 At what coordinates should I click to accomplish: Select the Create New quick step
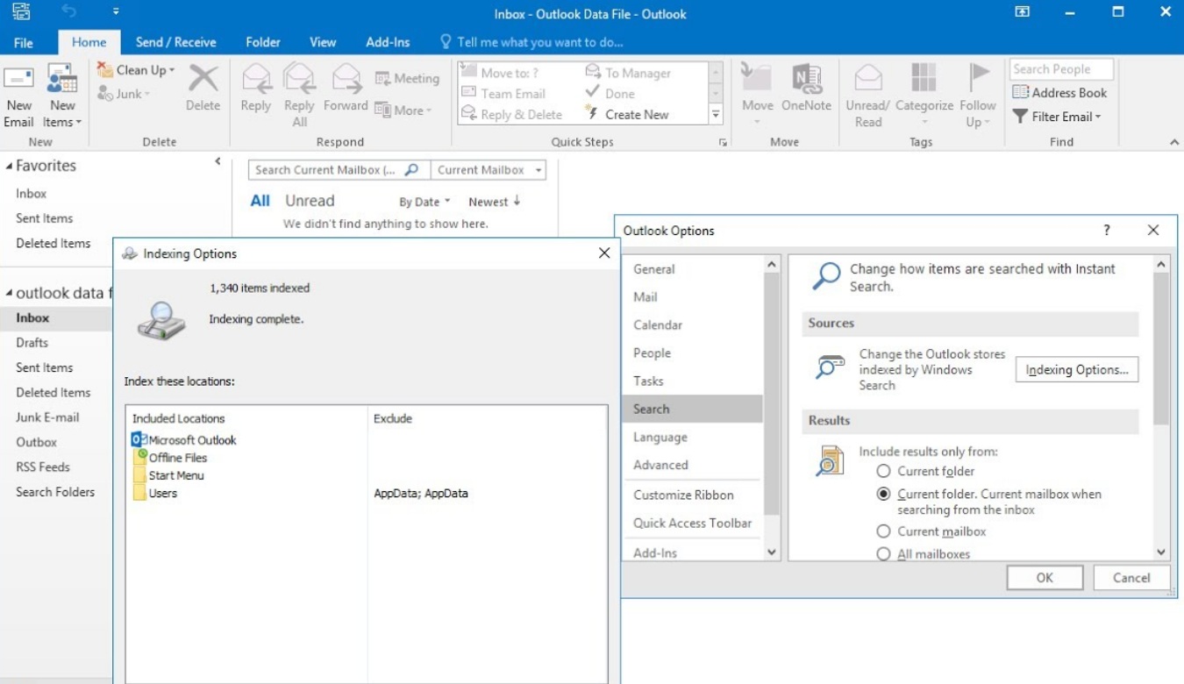point(627,115)
